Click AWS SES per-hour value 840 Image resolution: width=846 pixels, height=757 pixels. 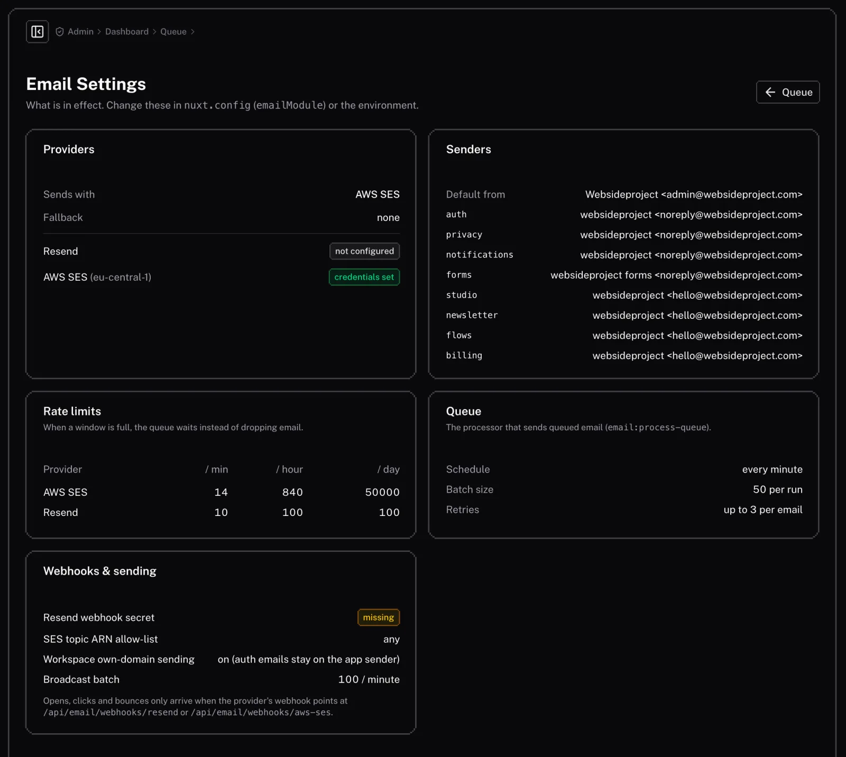pos(292,492)
